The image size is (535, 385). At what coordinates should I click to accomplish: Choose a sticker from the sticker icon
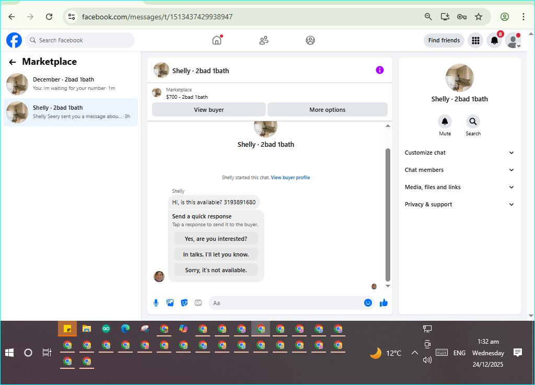pyautogui.click(x=184, y=303)
